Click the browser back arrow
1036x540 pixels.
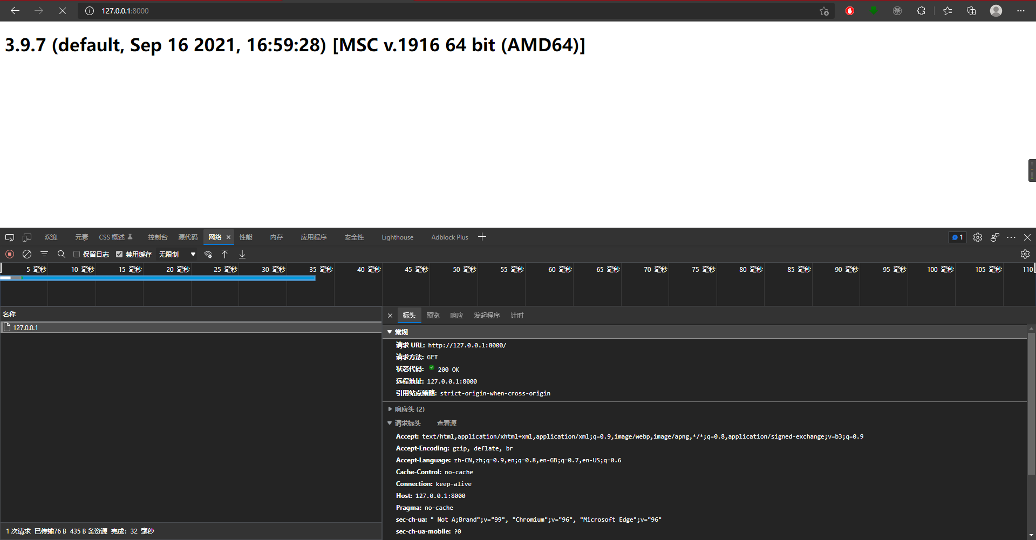[15, 11]
